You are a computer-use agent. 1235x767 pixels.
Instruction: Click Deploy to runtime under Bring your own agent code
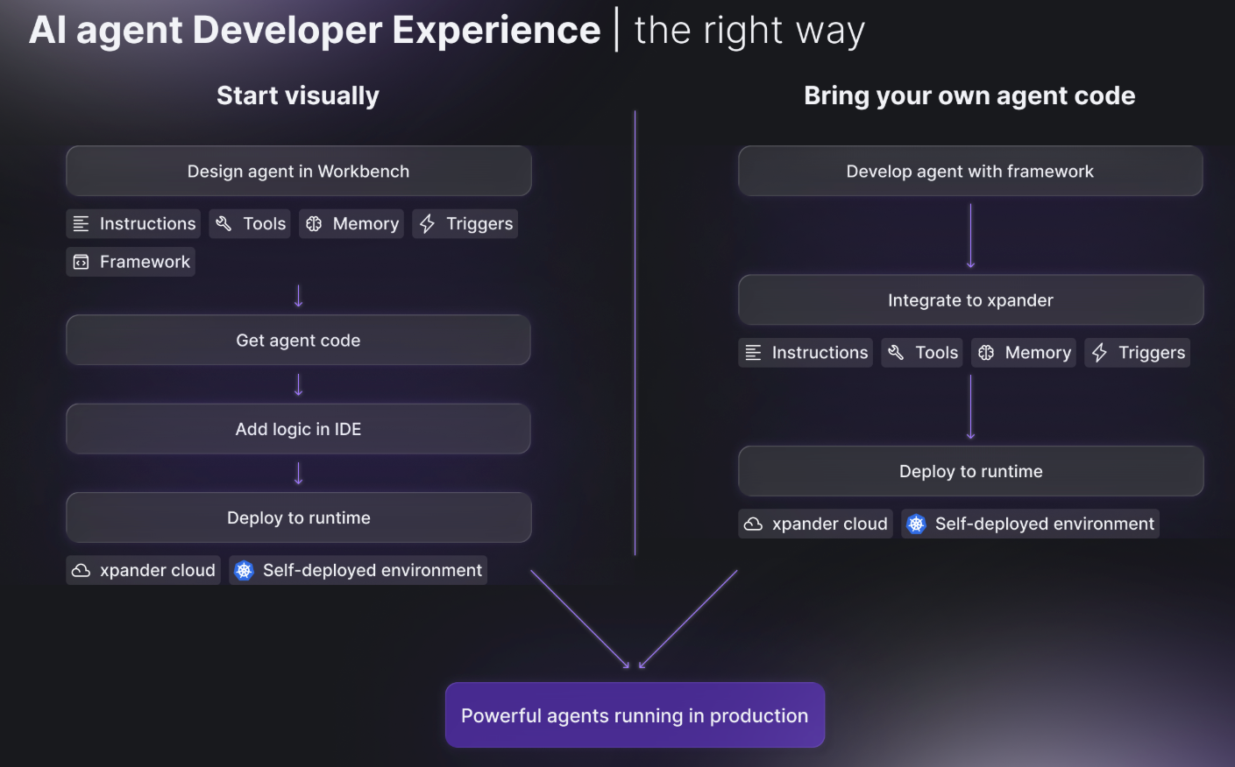(970, 471)
